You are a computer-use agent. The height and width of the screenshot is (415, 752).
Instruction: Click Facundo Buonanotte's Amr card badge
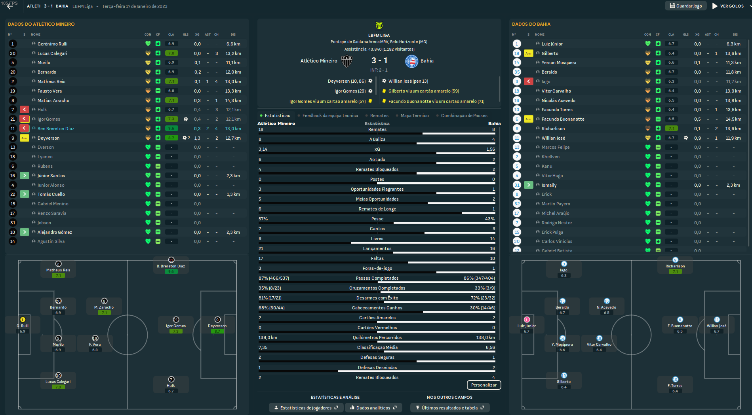(528, 119)
